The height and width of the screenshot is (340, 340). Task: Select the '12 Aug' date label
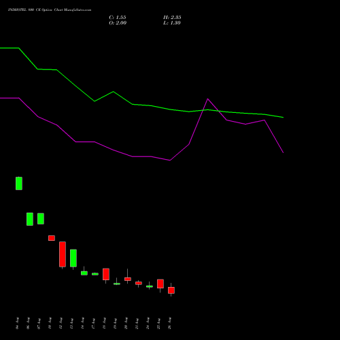tap(61, 323)
